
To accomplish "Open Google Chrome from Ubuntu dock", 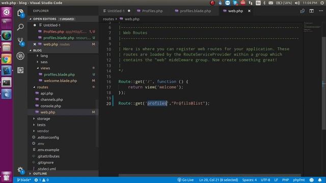I will tap(7, 59).
